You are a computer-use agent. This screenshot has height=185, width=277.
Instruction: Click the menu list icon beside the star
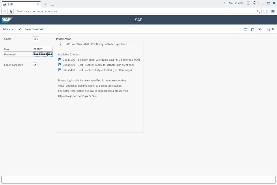(x=5, y=11)
